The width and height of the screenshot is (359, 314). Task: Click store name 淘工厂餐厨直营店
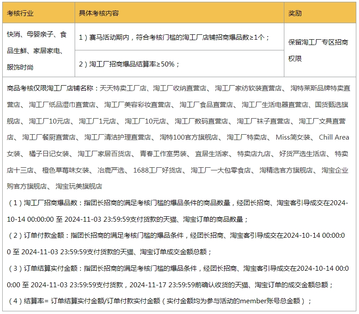(49, 137)
